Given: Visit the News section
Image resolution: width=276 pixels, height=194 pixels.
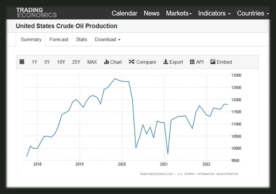Looking at the screenshot, I should (x=152, y=13).
